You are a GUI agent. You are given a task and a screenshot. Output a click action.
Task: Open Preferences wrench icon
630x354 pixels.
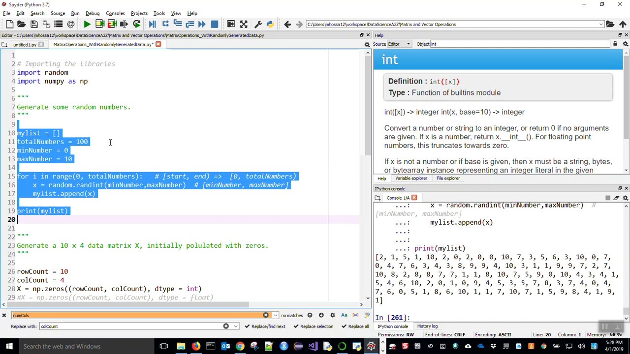pos(257,24)
